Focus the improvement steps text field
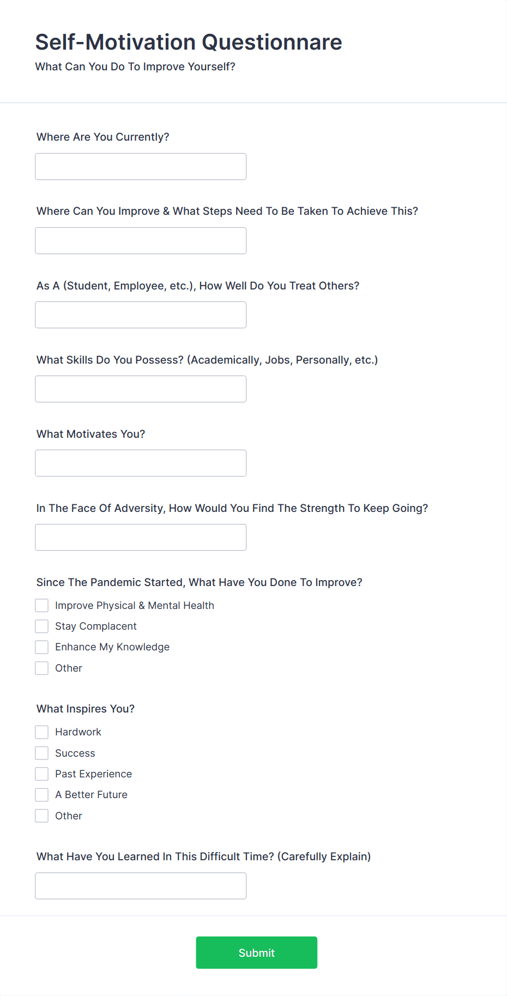 click(x=140, y=240)
